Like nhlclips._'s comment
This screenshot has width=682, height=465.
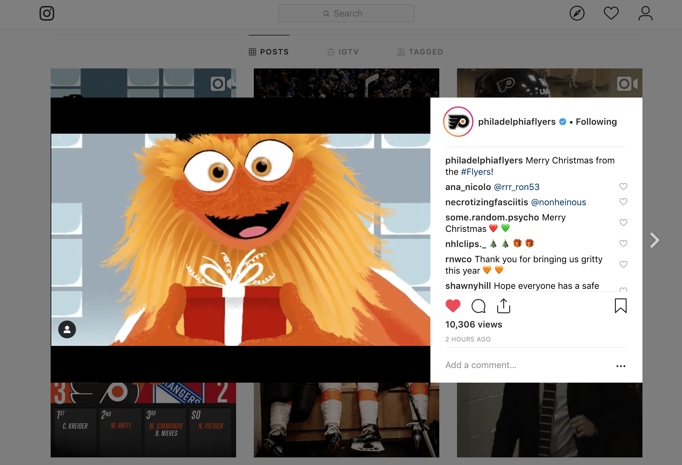pyautogui.click(x=623, y=243)
